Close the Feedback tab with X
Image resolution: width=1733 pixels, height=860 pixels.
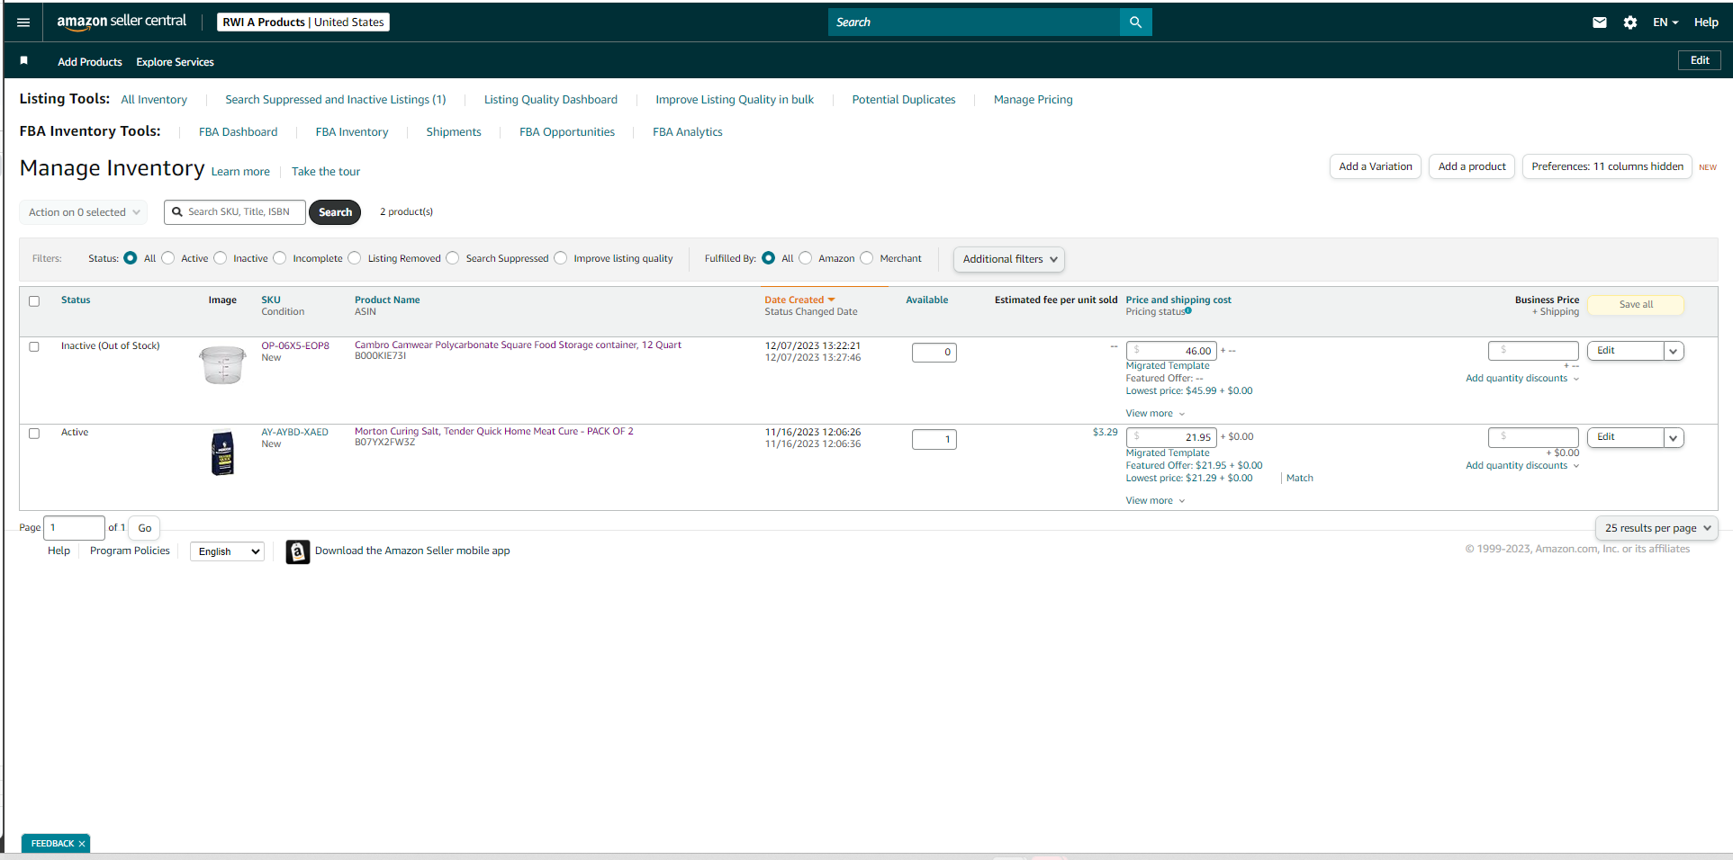(x=82, y=844)
